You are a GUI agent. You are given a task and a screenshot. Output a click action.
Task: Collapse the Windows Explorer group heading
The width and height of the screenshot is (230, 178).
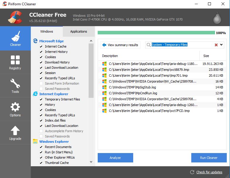54,142
